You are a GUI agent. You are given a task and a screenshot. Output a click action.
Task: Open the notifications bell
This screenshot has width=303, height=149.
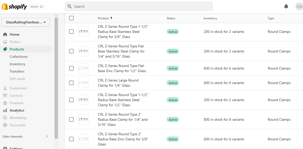click(x=286, y=6)
